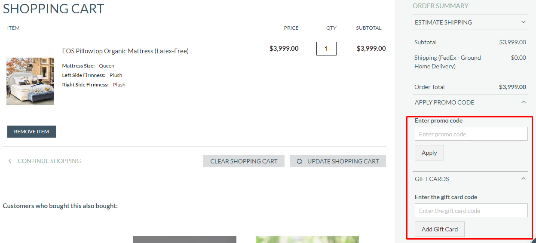Viewport: 536px width, 243px height.
Task: Click the mattress product thumbnail
Action: tap(30, 81)
